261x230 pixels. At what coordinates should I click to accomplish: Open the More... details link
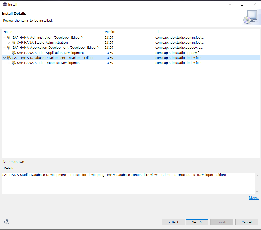[254, 198]
